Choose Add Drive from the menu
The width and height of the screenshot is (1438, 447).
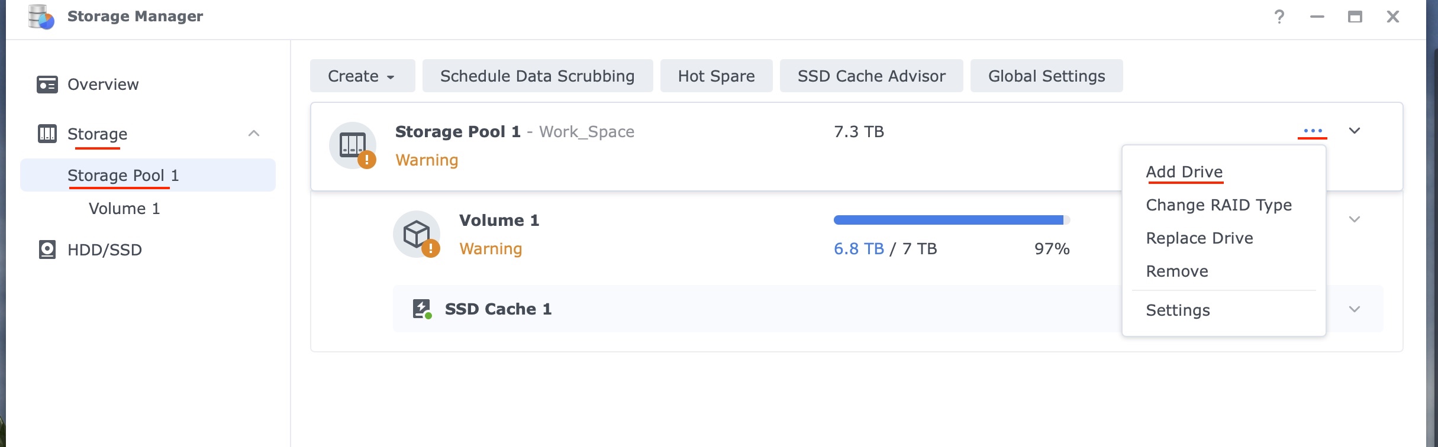[x=1184, y=172]
